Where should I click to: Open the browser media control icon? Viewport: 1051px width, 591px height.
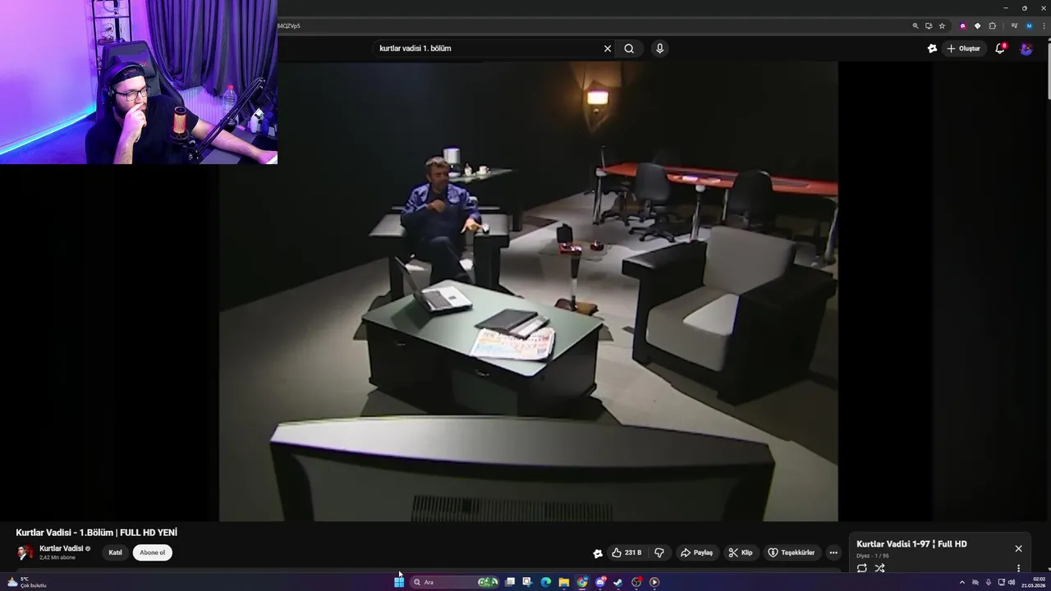1015,25
